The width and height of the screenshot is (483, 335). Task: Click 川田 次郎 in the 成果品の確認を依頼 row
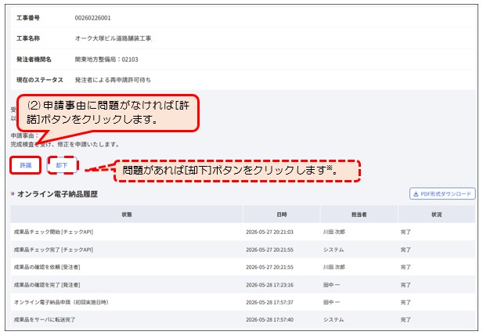(334, 267)
